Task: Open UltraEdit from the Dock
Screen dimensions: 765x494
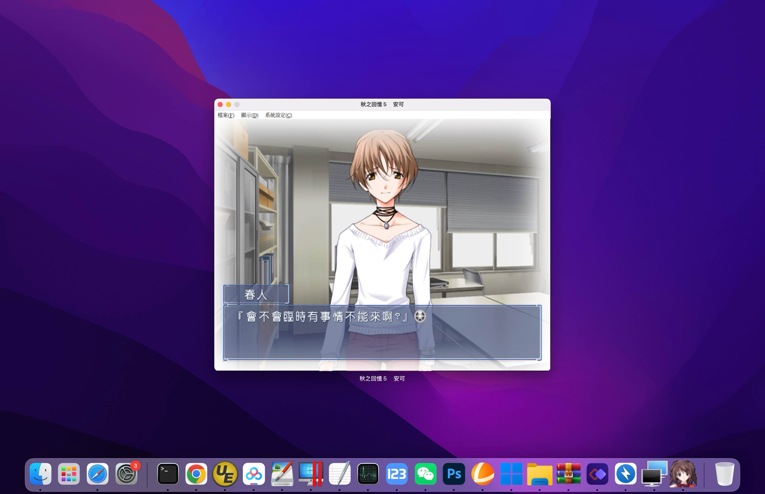Action: point(225,474)
